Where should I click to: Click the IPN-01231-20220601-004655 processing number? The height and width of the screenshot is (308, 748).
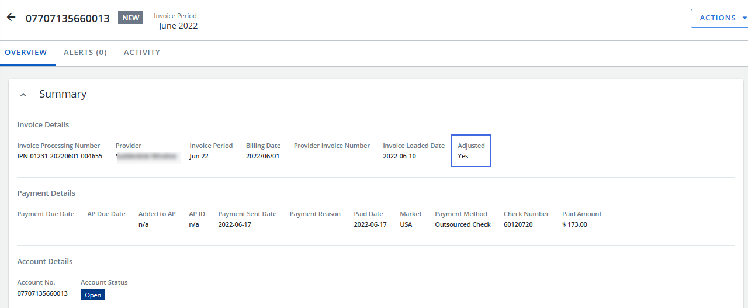click(x=60, y=156)
